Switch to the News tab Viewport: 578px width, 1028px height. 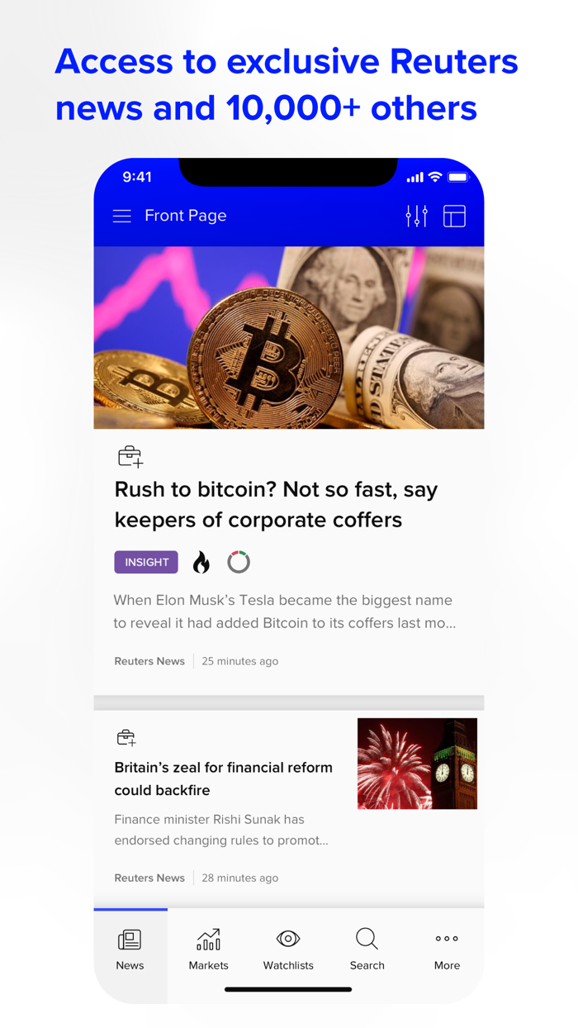(x=130, y=950)
